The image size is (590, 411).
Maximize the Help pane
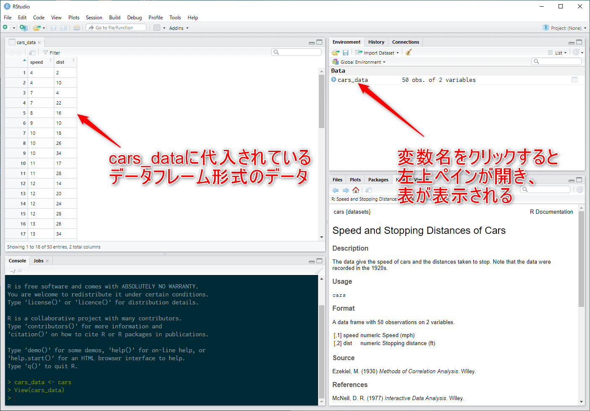pos(579,180)
